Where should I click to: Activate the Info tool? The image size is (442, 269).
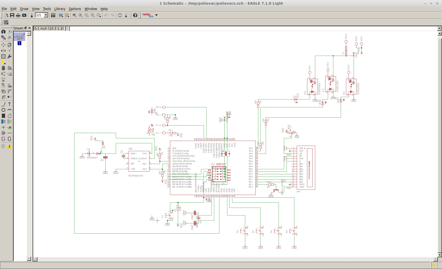click(x=3, y=32)
